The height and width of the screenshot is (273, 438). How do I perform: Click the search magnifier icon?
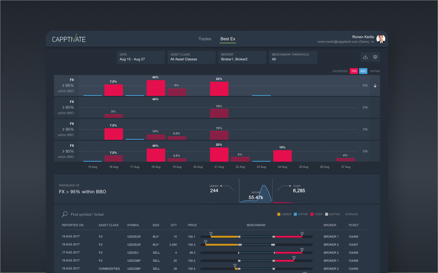click(64, 214)
